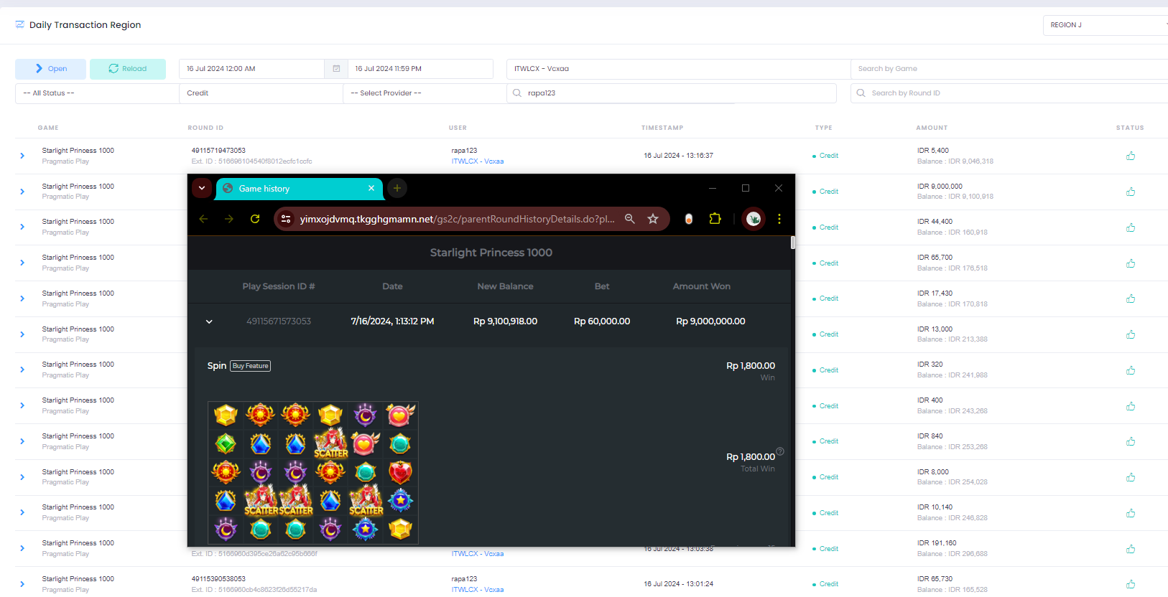Click the TIMESTAMP column header

[662, 128]
